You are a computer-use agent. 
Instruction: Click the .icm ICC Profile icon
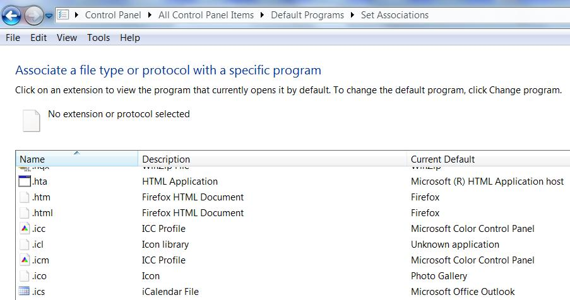point(25,260)
